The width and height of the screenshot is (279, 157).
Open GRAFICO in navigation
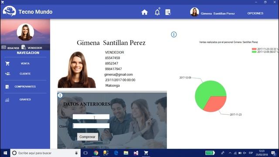tap(25, 99)
